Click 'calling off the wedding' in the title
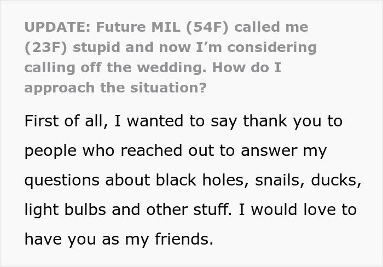Viewport: 383px width, 267px height. pyautogui.click(x=115, y=68)
